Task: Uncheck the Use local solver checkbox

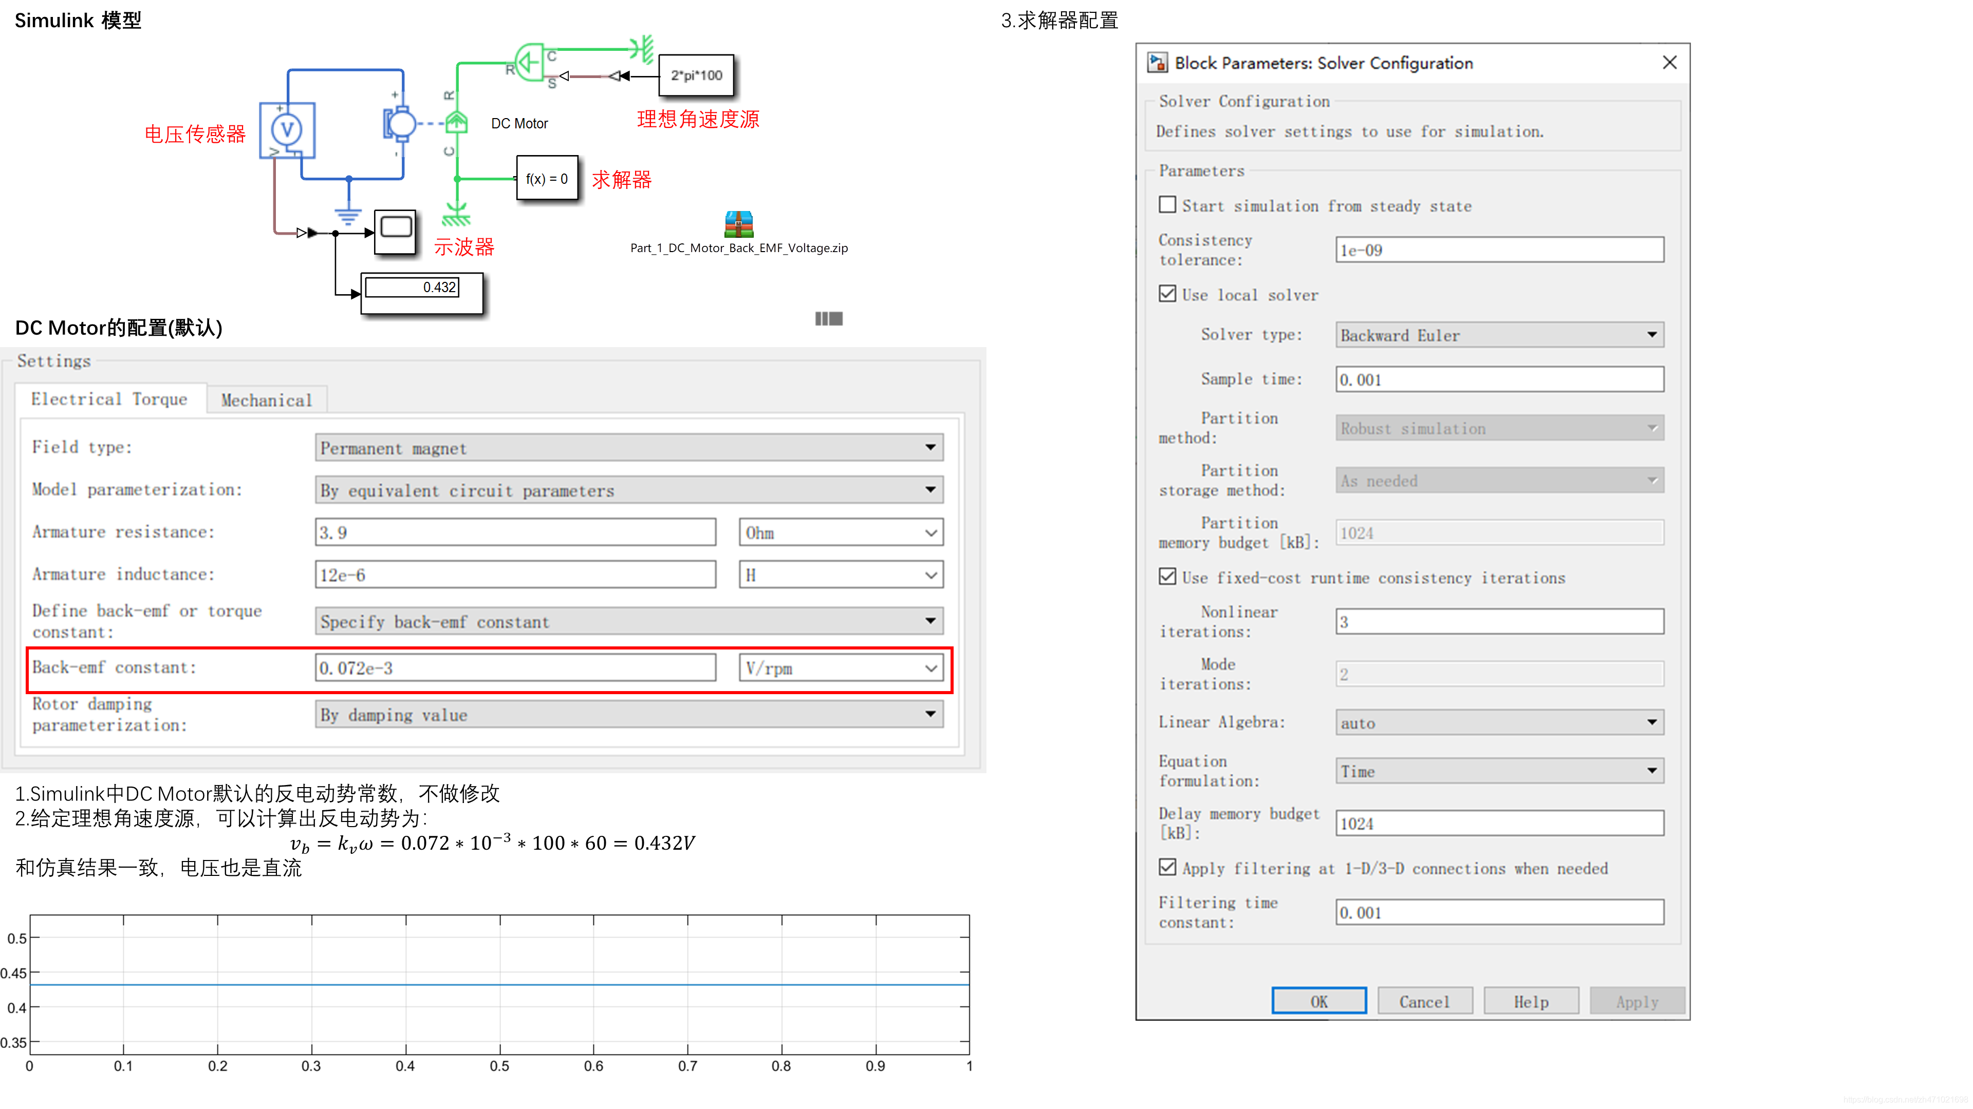Action: point(1167,294)
